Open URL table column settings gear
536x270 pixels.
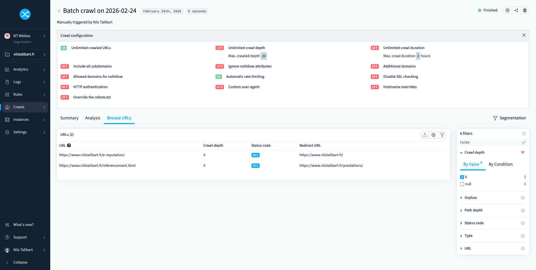(x=434, y=135)
